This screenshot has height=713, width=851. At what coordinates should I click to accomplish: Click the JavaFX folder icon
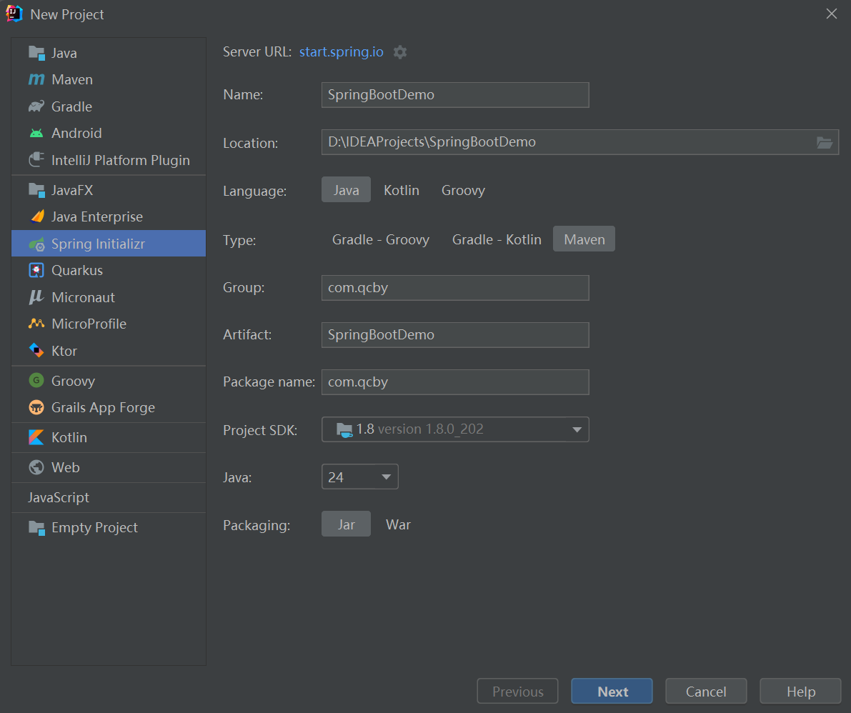(x=36, y=190)
